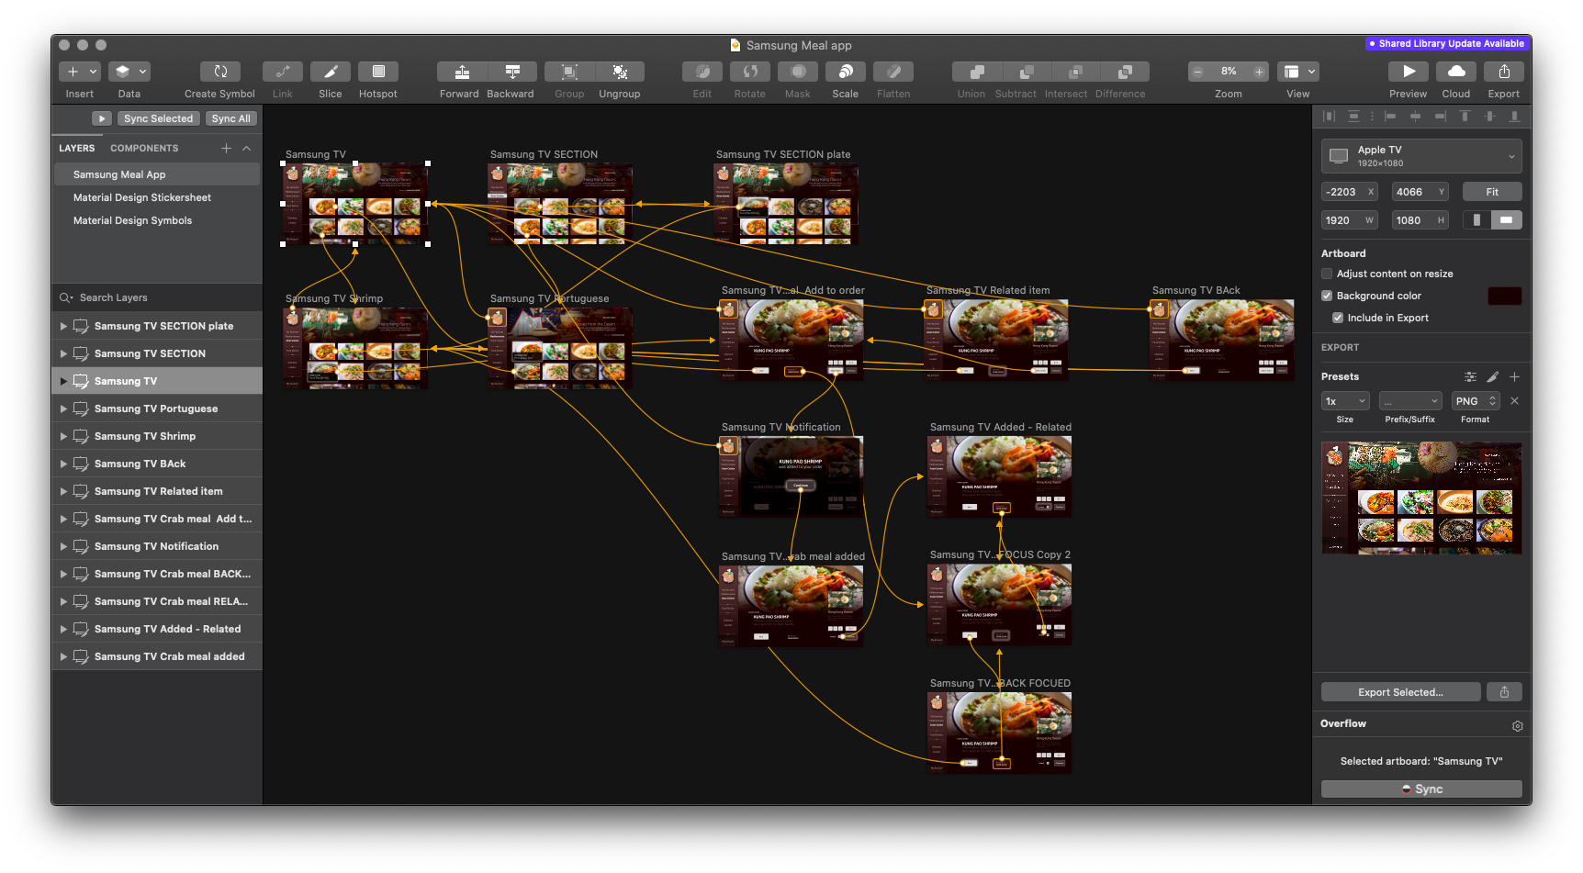Click Sync All button
1583x873 pixels.
pyautogui.click(x=231, y=118)
